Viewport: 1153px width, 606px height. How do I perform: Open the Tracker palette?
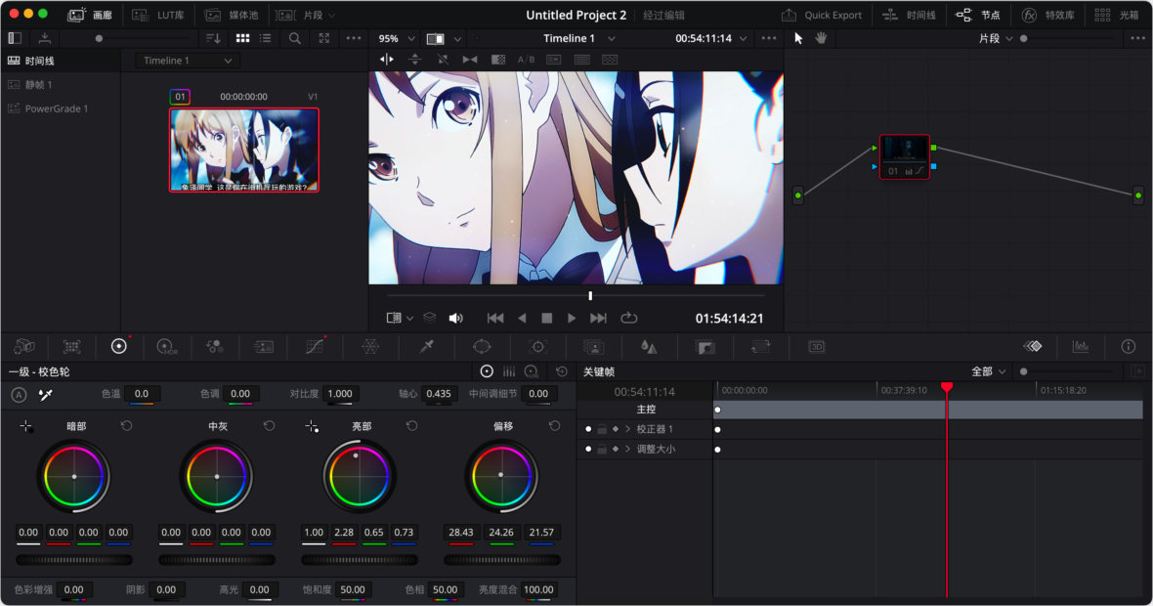click(x=537, y=348)
